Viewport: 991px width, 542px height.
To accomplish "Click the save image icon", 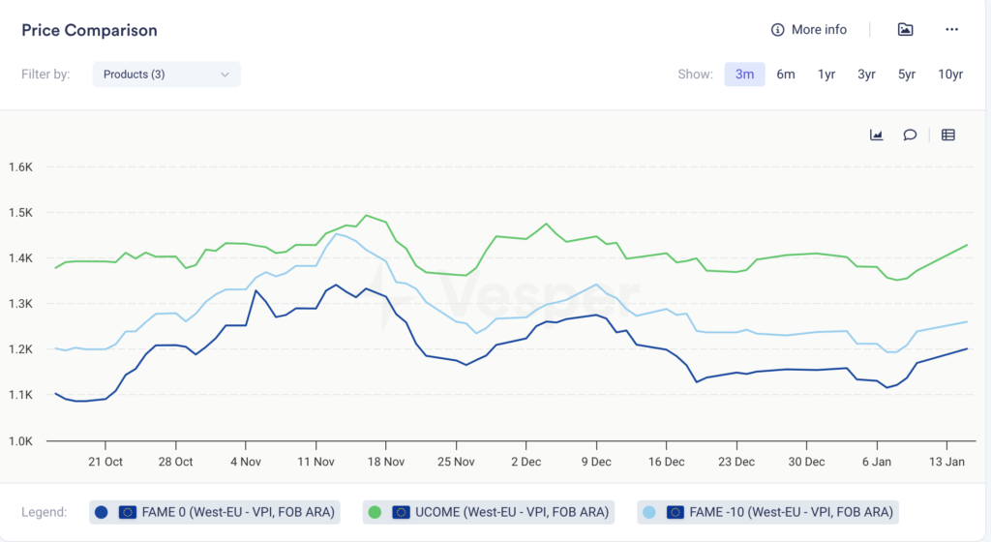I will [x=905, y=30].
